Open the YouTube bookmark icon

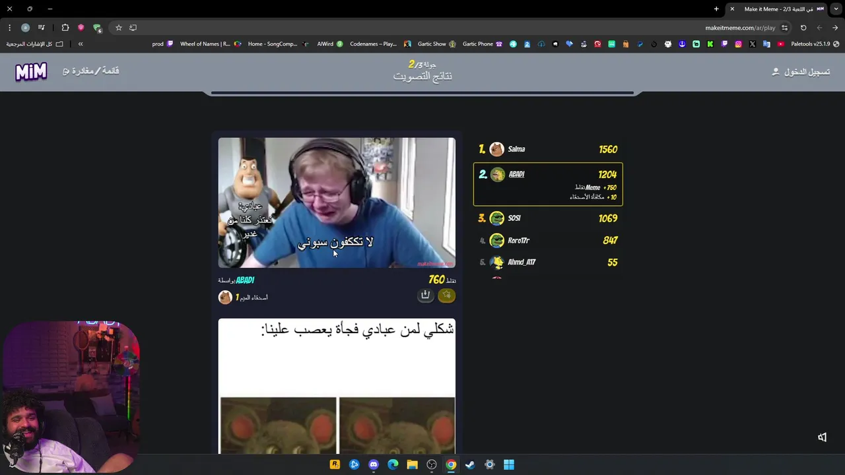[x=781, y=44]
